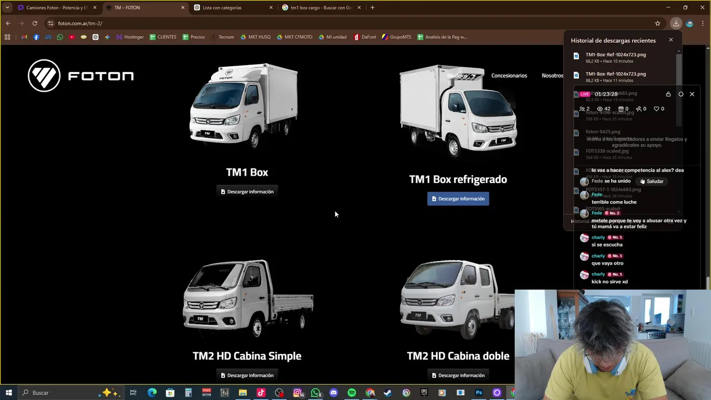Open Facebook bookmark
The height and width of the screenshot is (400, 711).
pyautogui.click(x=36, y=37)
